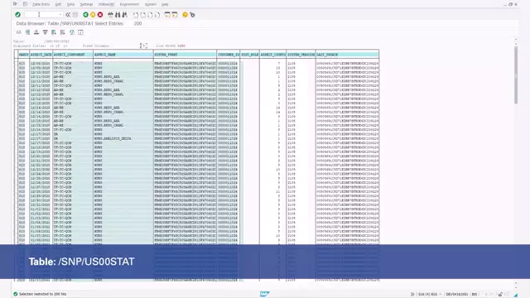Image resolution: width=530 pixels, height=298 pixels.
Task: Tick checkbox of RUNS.ANALYSIS_DELTA row
Action: (x=16, y=138)
